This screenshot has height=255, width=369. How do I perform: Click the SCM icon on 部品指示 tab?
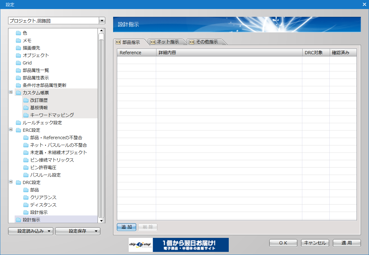pos(118,42)
